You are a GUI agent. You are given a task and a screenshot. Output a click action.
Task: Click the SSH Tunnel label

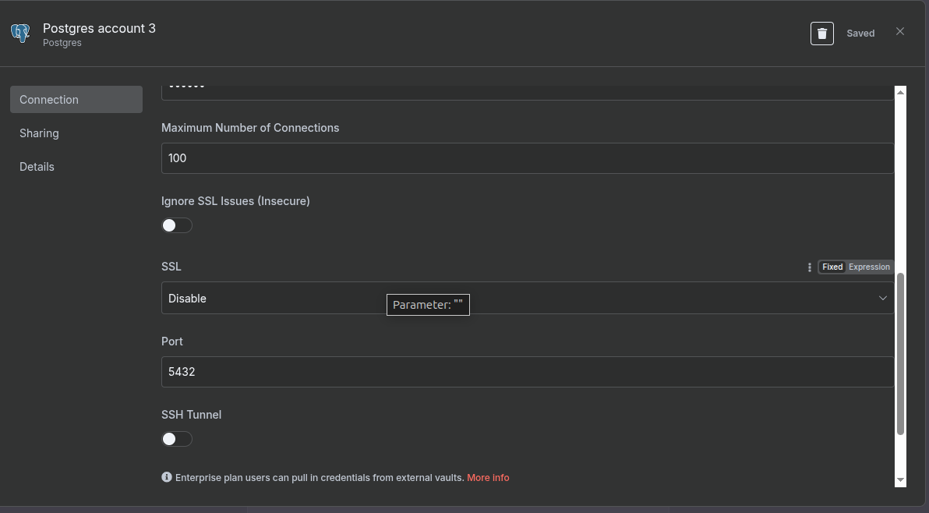tap(192, 415)
